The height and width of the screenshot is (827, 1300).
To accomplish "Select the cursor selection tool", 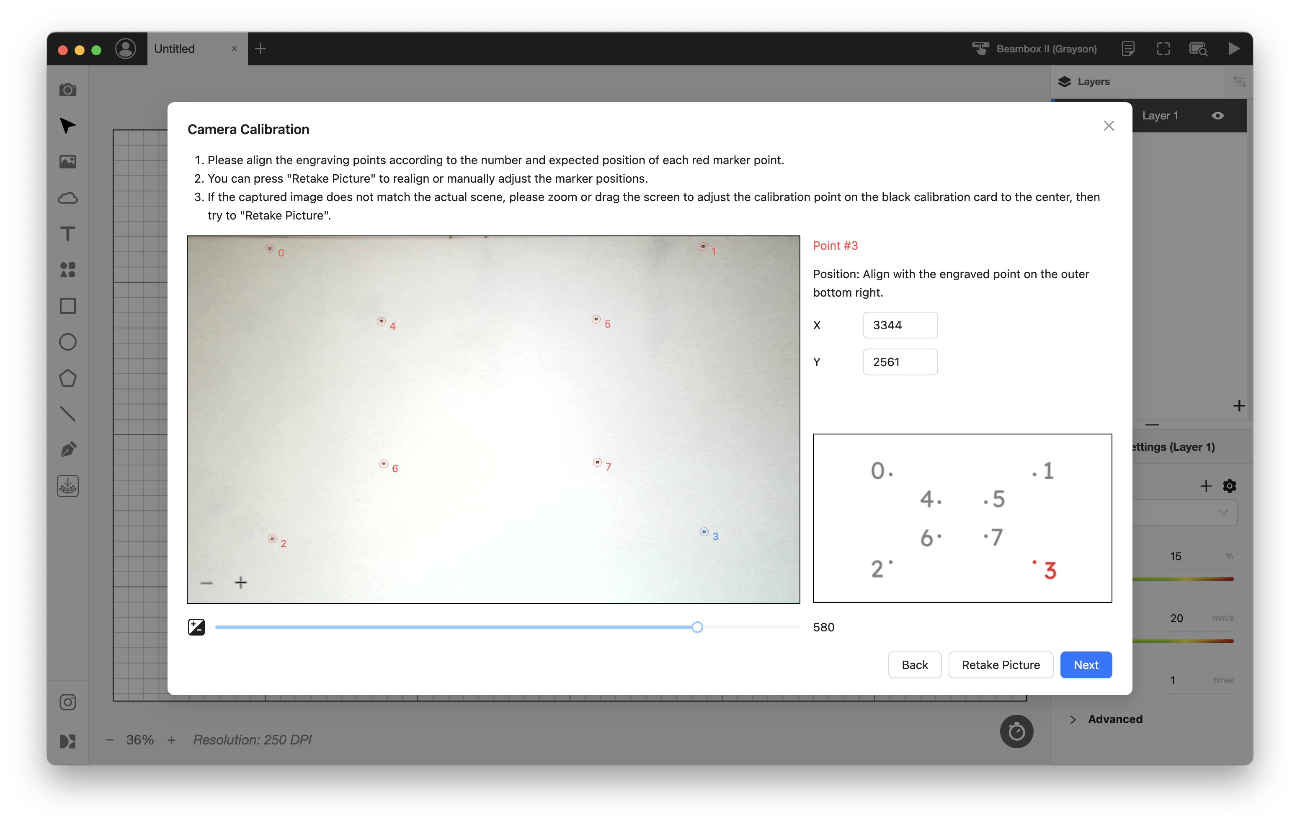I will point(67,125).
